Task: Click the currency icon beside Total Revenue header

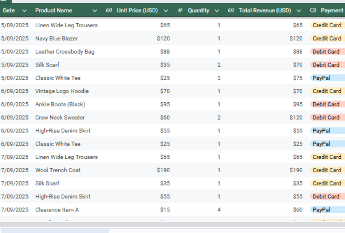Action: tap(231, 10)
